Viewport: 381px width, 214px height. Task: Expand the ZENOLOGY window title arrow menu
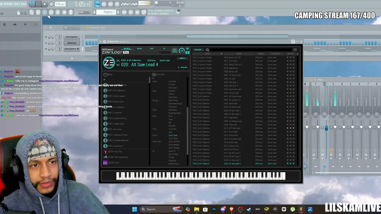101,42
